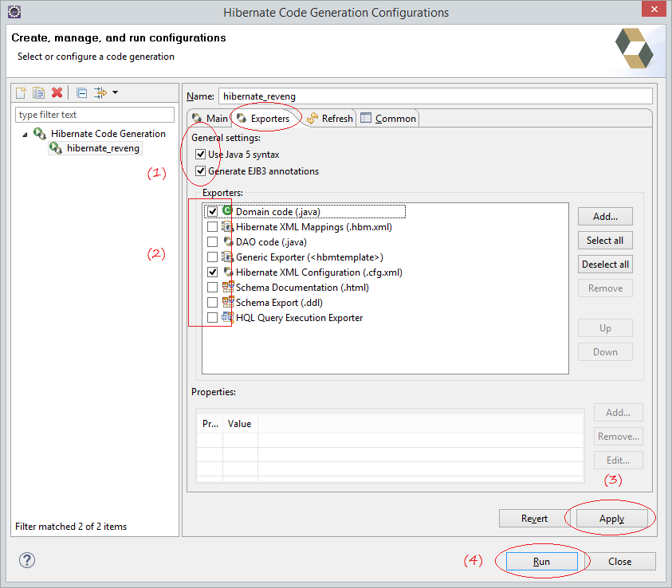Uncheck Domain code (.java) exporter
Image resolution: width=672 pixels, height=588 pixels.
212,212
